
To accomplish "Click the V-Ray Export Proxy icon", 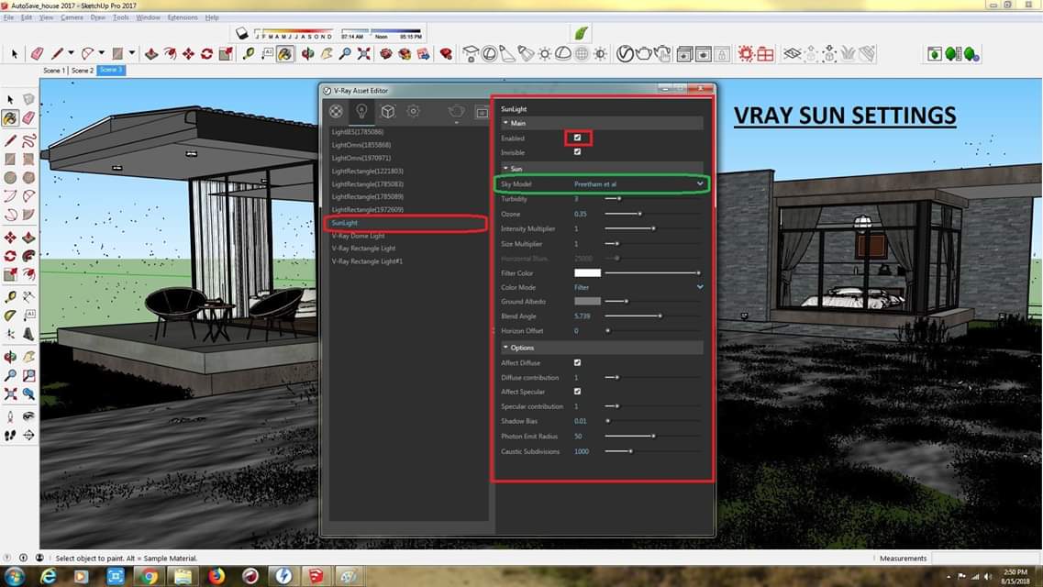I will tap(811, 54).
